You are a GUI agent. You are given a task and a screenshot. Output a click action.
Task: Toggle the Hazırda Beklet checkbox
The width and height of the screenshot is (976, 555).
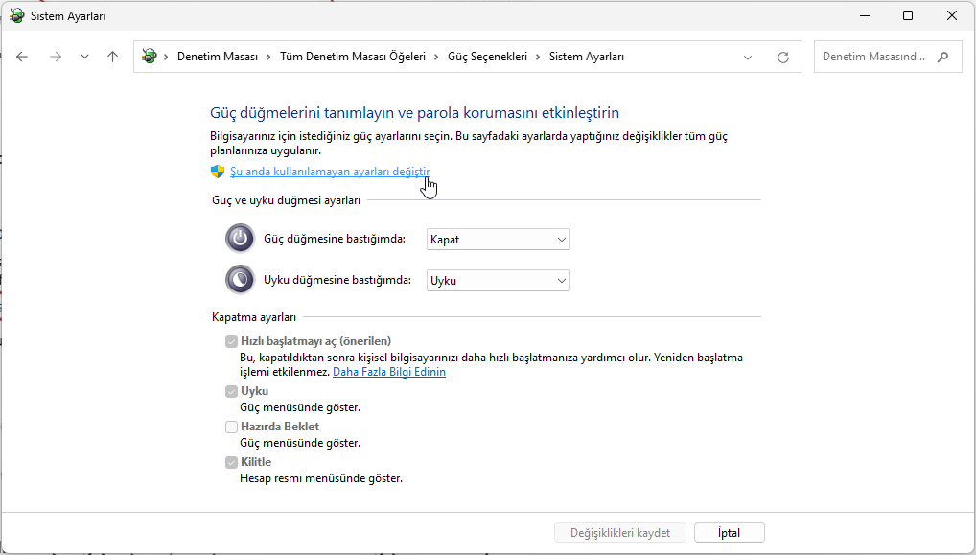point(231,427)
